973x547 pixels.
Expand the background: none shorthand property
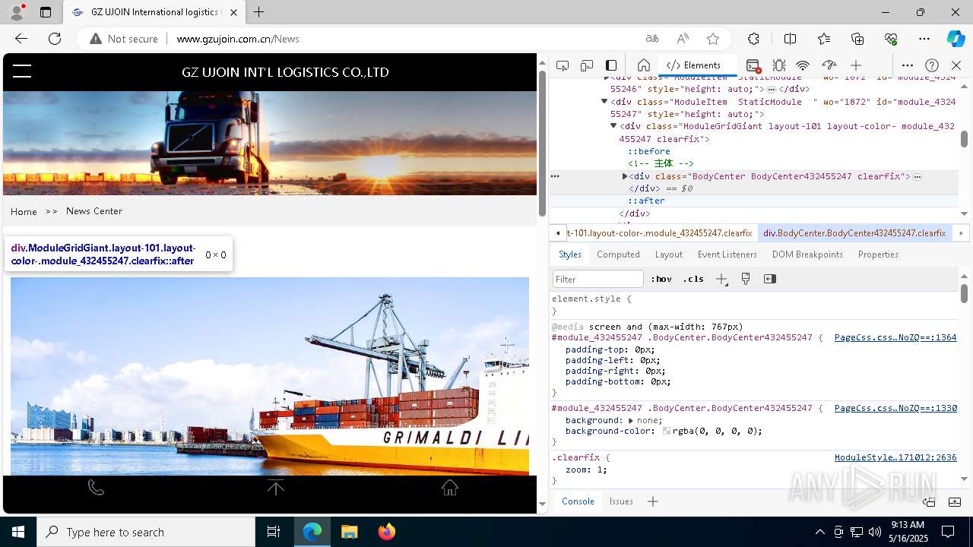coord(631,420)
